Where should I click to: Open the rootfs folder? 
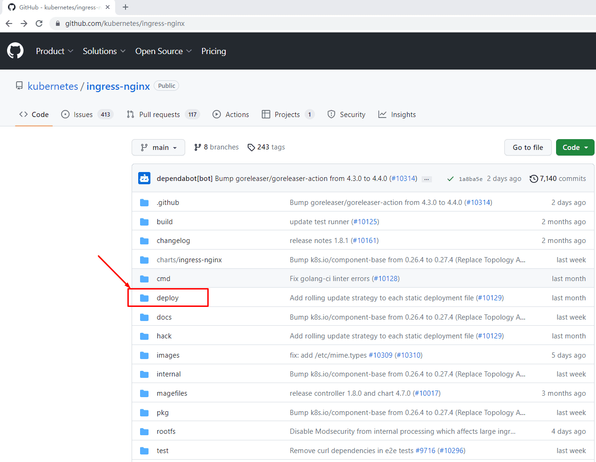pos(166,431)
